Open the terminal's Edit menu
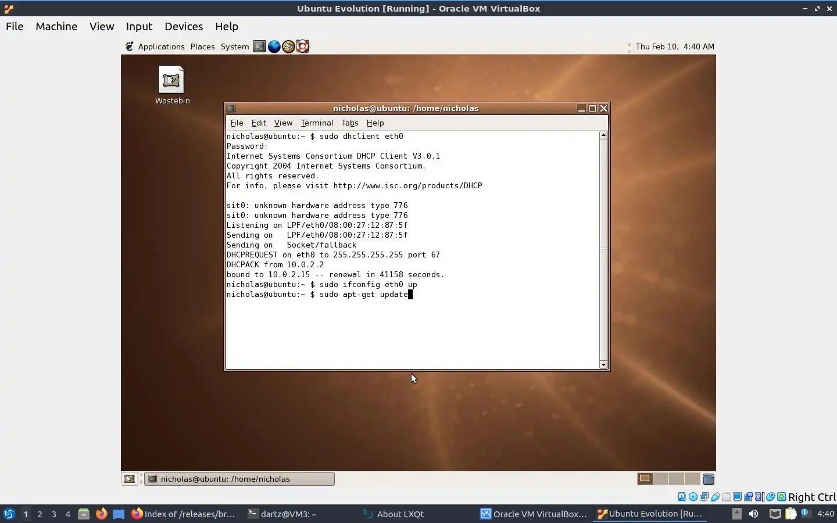Screen dimensions: 837x523 259,123
